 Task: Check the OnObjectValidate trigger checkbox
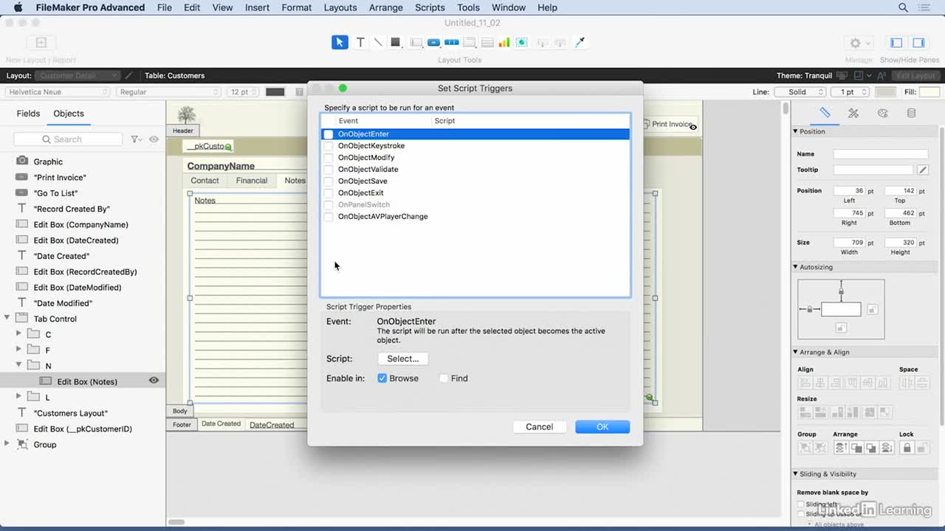[329, 170]
